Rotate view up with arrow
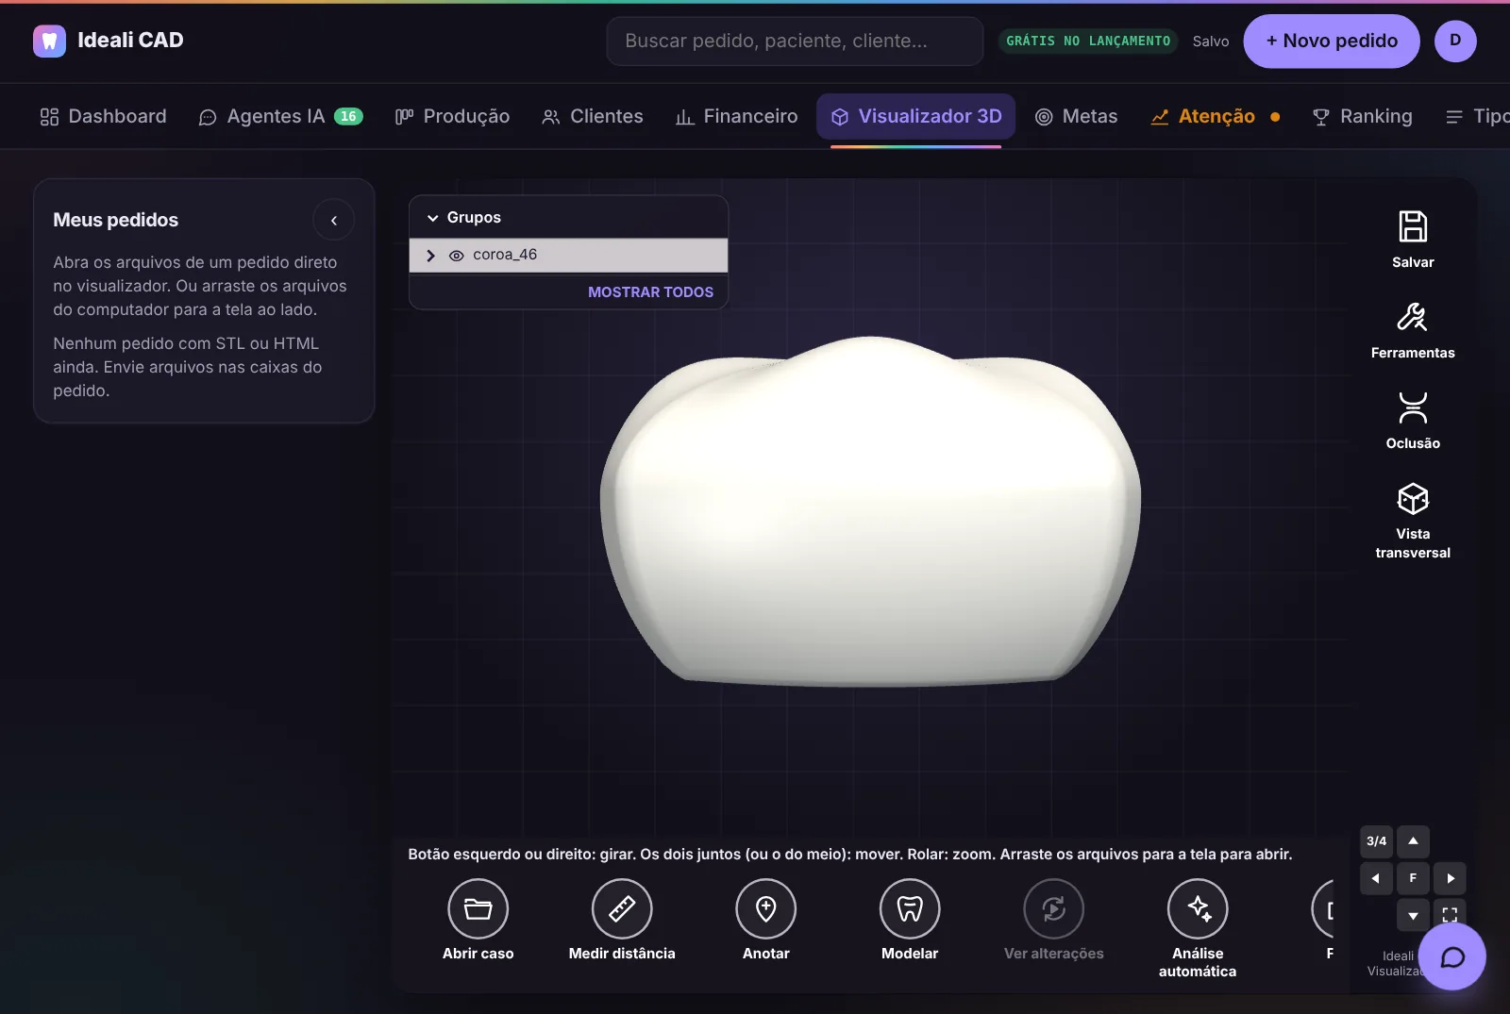 pyautogui.click(x=1413, y=841)
